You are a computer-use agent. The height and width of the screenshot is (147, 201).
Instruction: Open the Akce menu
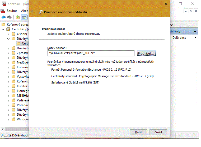pos(25,11)
